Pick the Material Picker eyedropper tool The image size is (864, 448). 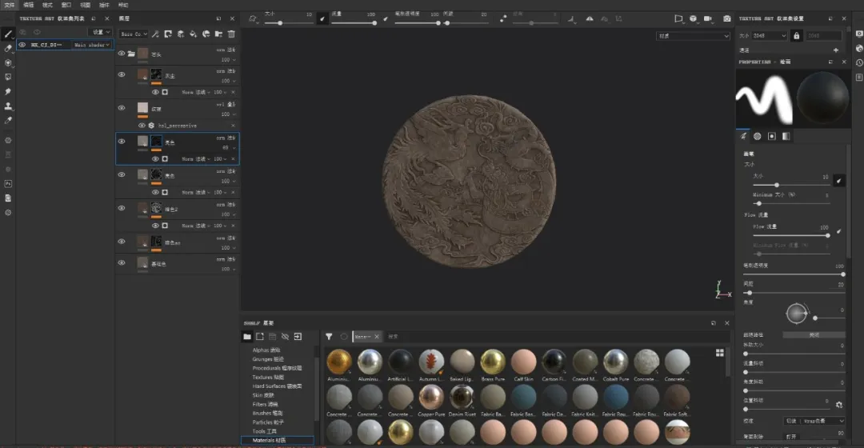click(8, 121)
